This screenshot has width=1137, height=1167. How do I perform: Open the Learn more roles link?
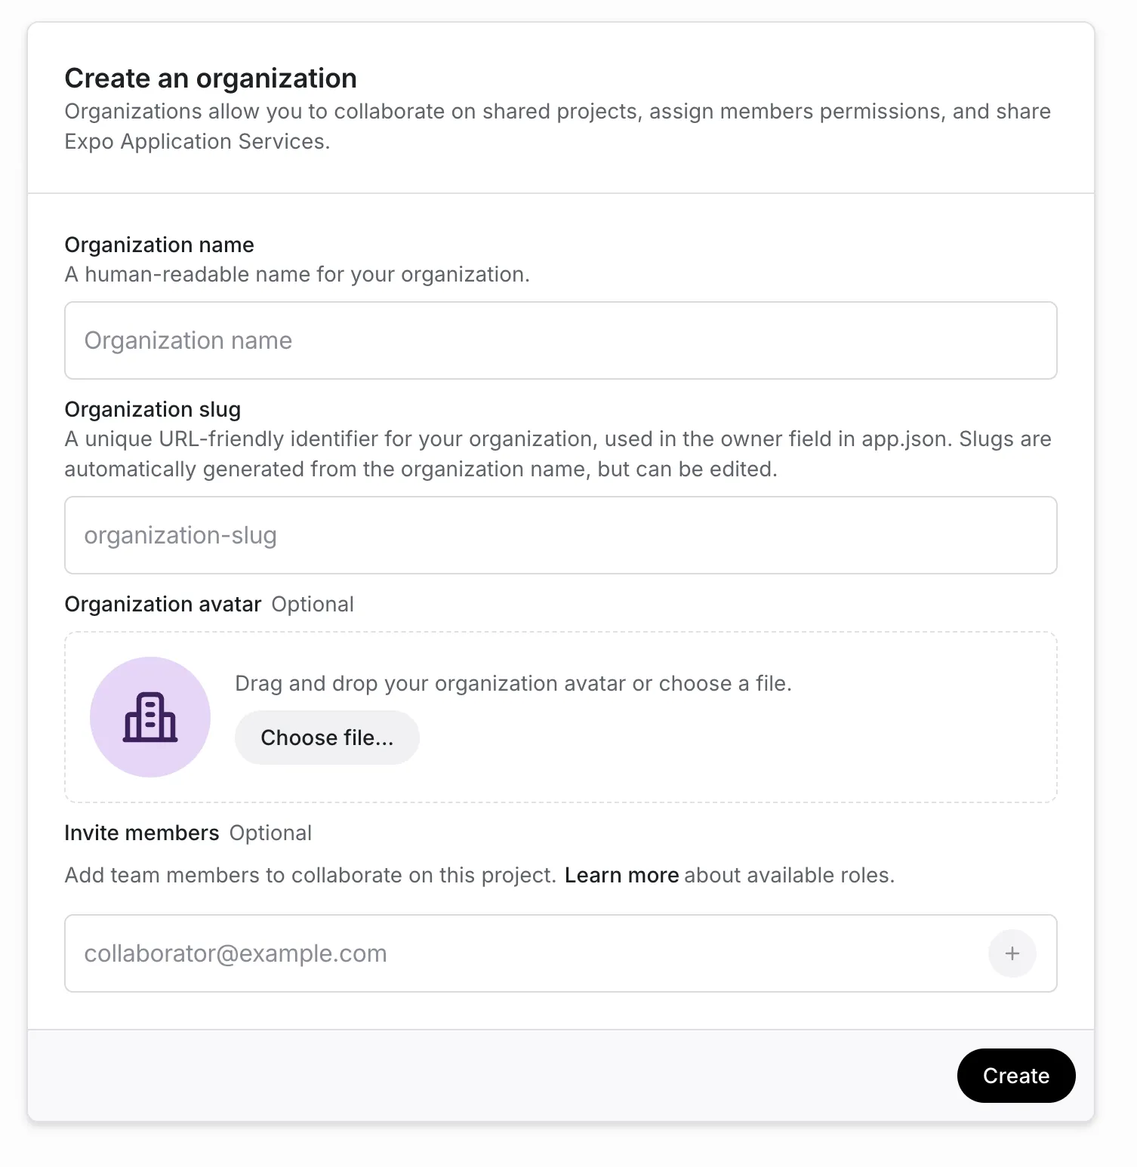click(622, 875)
